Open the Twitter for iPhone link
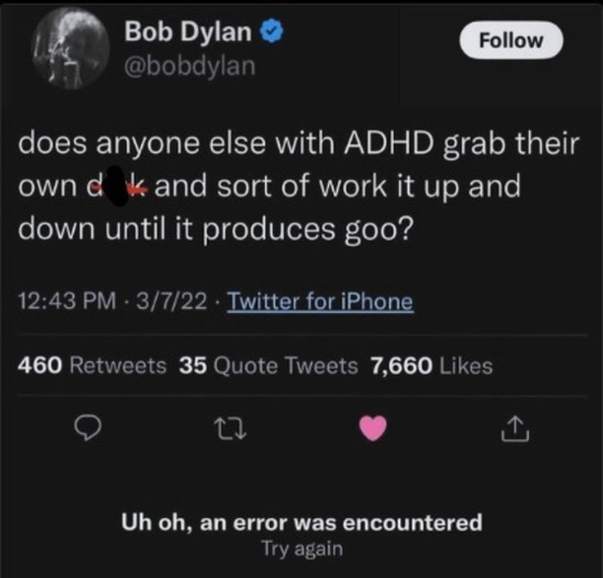603x578 pixels. (x=322, y=302)
